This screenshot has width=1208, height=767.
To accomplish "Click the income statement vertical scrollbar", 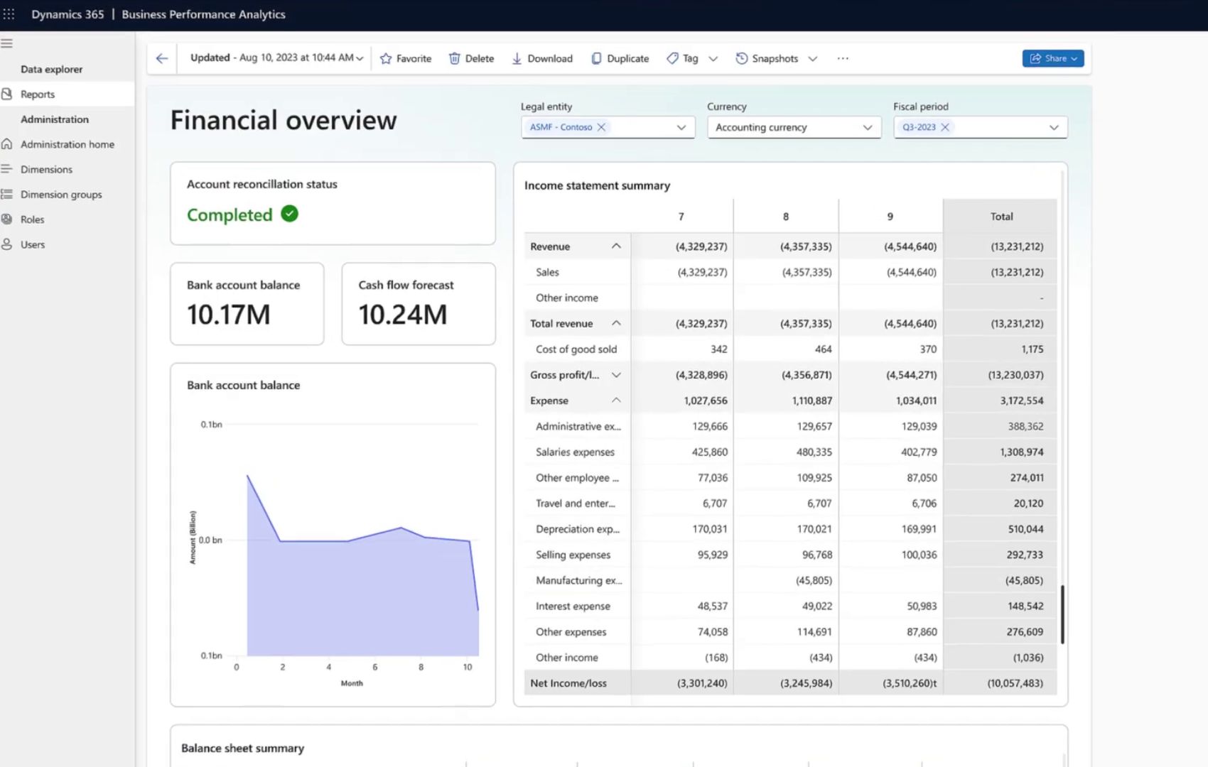I will (x=1062, y=614).
